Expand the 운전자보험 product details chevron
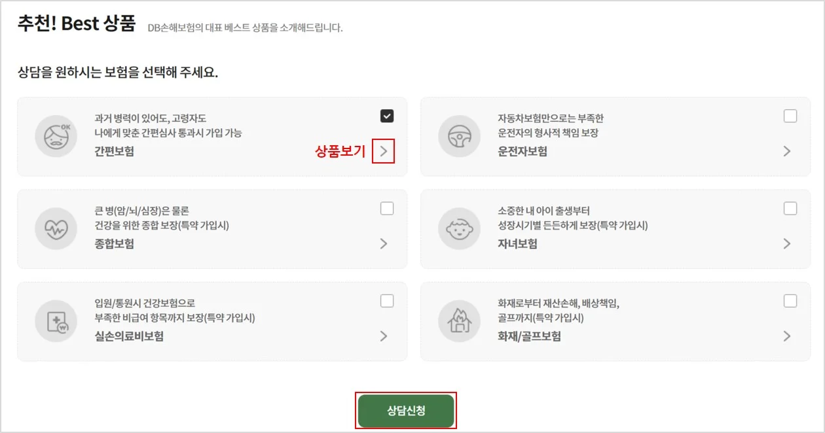The height and width of the screenshot is (433, 825). pos(788,151)
